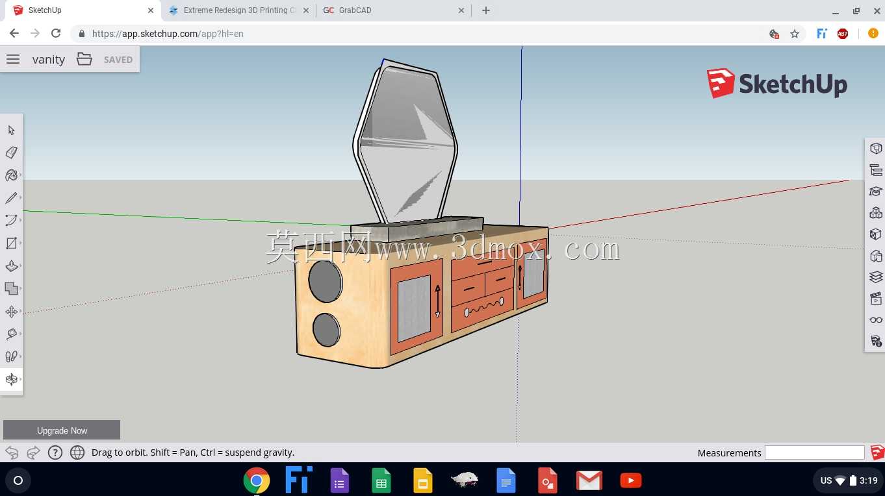Open the Styles panel
885x496 pixels.
[x=876, y=256]
